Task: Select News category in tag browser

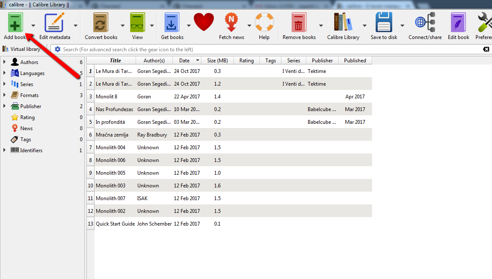Action: 26,128
